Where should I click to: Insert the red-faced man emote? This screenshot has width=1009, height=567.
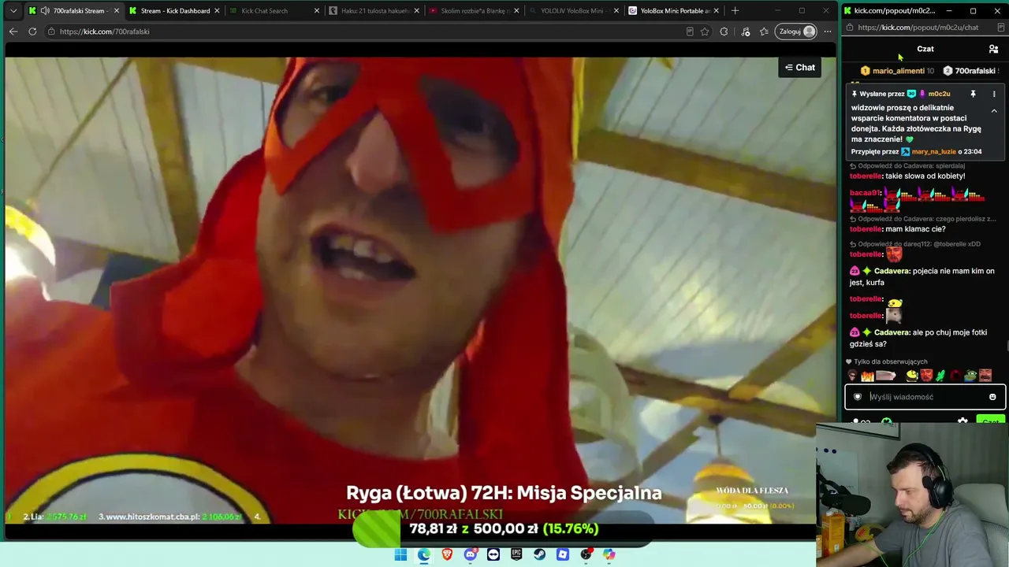(926, 376)
